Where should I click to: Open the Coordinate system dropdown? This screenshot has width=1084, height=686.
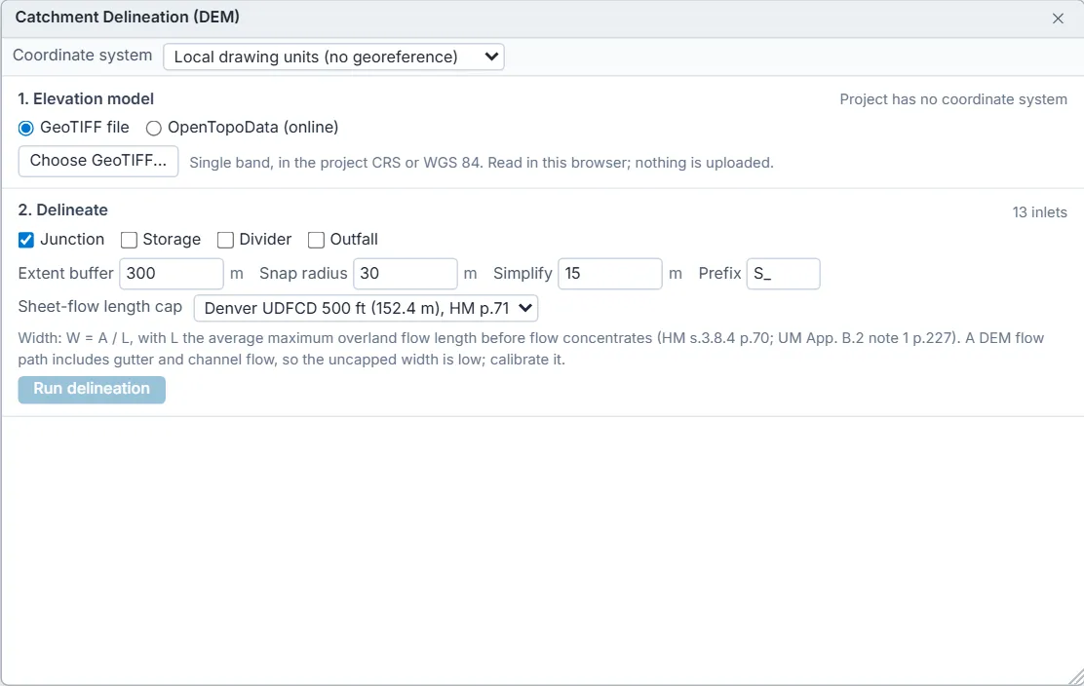[x=334, y=57]
